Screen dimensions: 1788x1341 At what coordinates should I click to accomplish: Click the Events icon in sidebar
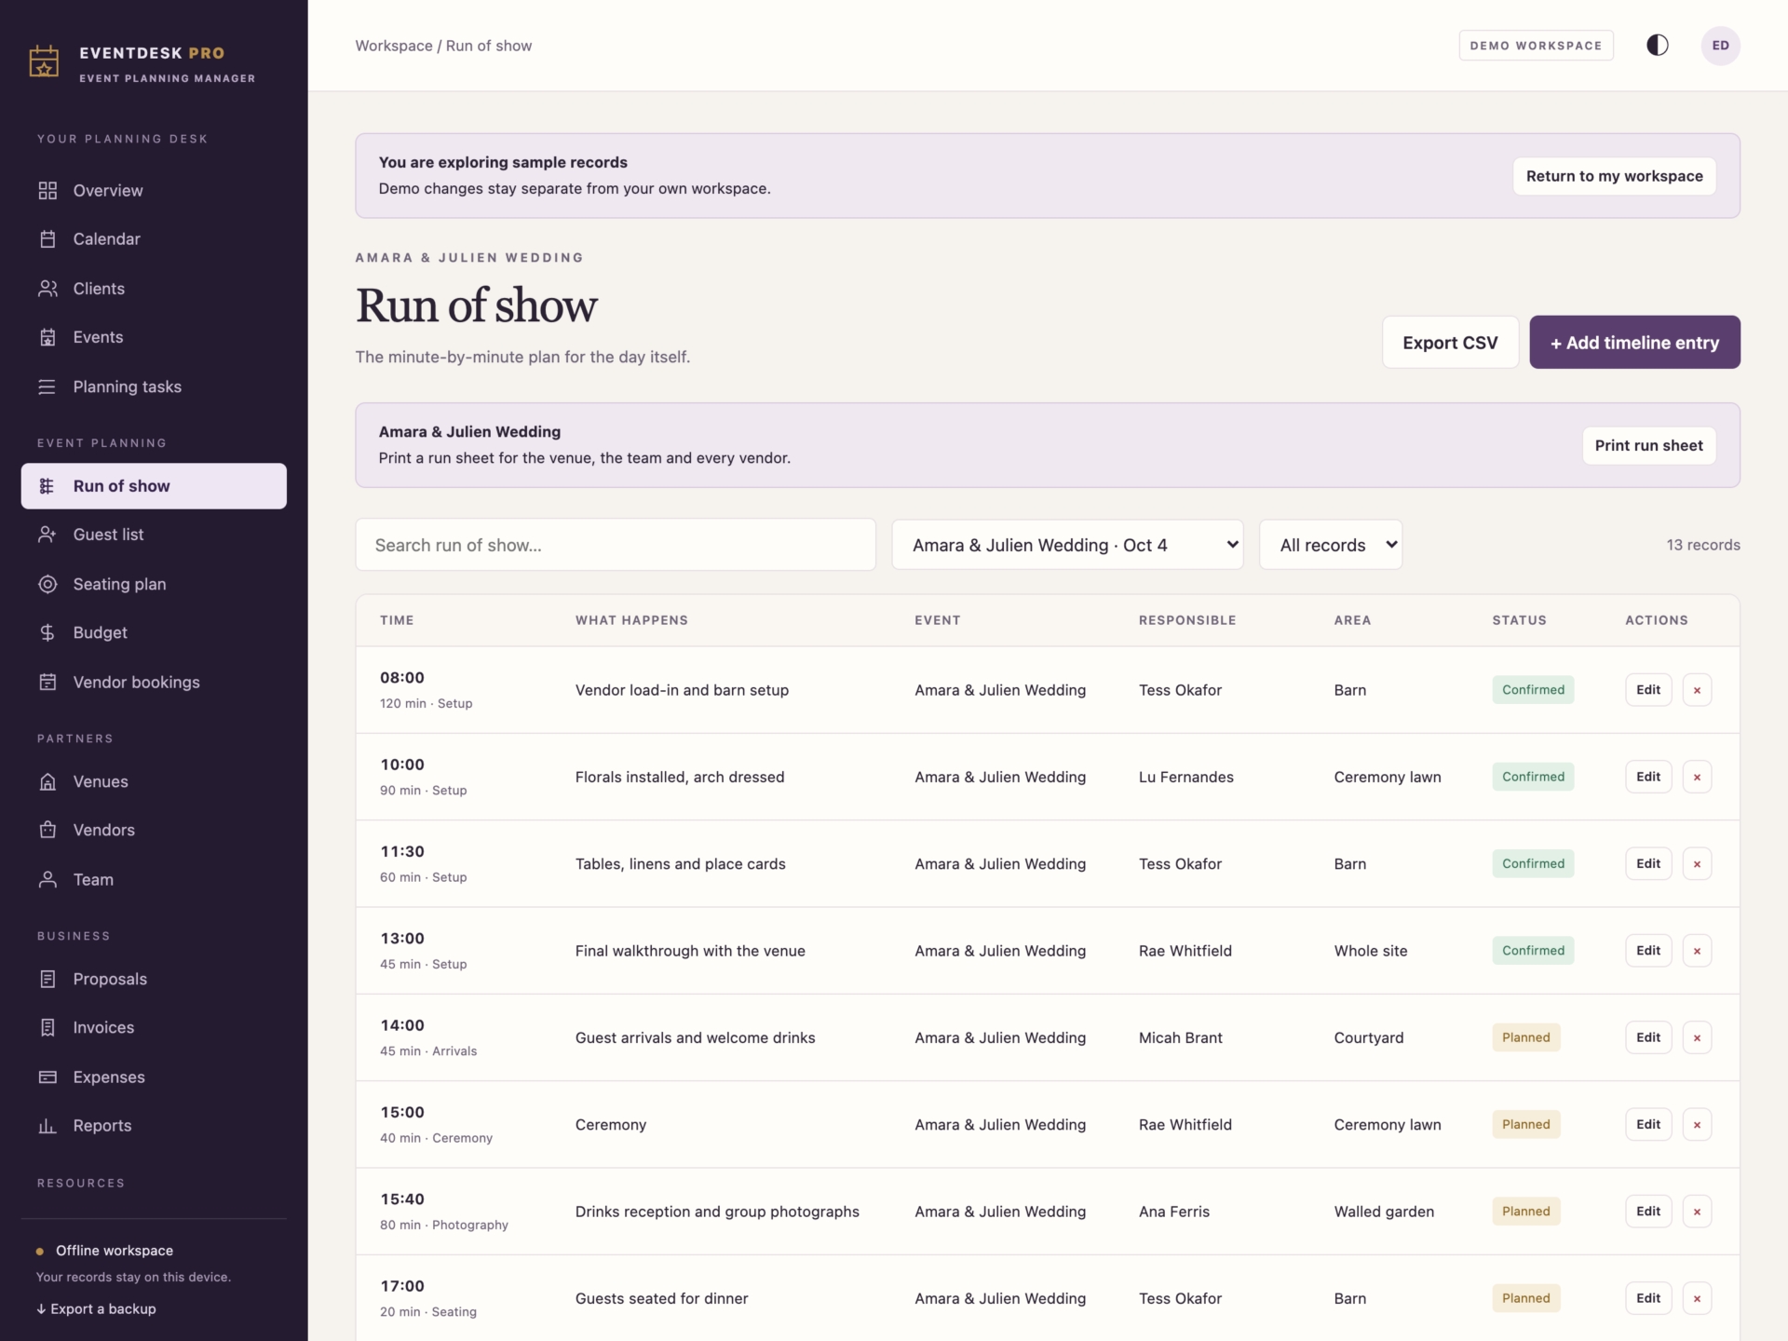click(47, 337)
